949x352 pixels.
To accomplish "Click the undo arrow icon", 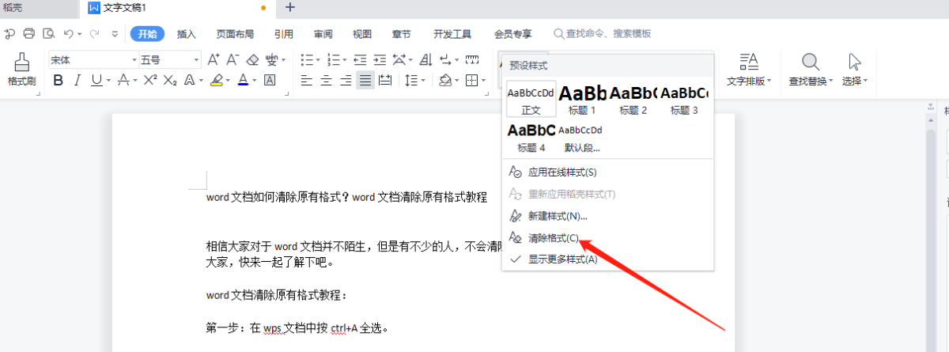I will pyautogui.click(x=69, y=33).
